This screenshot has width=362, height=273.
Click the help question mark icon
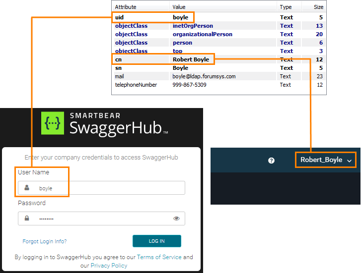(x=271, y=161)
